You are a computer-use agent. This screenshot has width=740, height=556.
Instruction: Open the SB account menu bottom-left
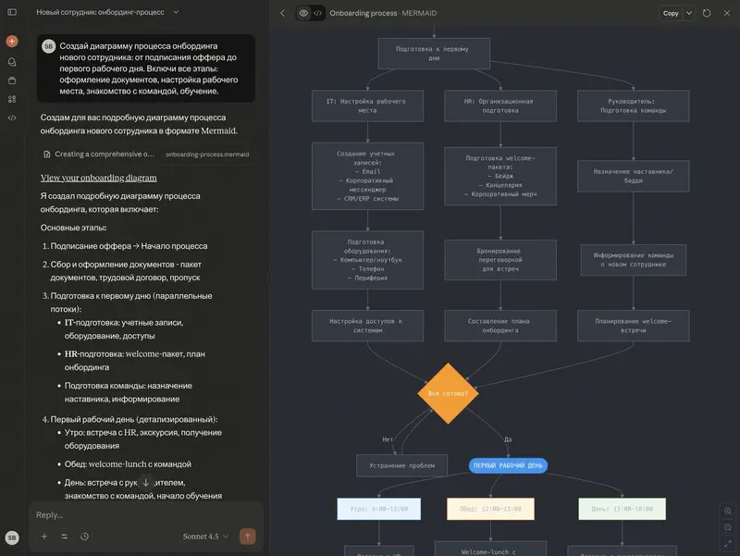pyautogui.click(x=10, y=537)
